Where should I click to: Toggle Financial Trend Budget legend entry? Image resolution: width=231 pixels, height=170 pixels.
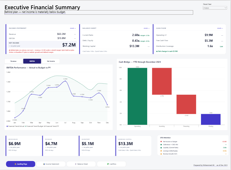coord(34,126)
